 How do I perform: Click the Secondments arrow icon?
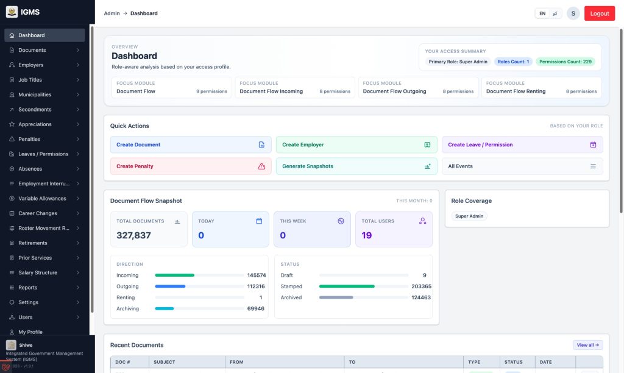coord(12,110)
